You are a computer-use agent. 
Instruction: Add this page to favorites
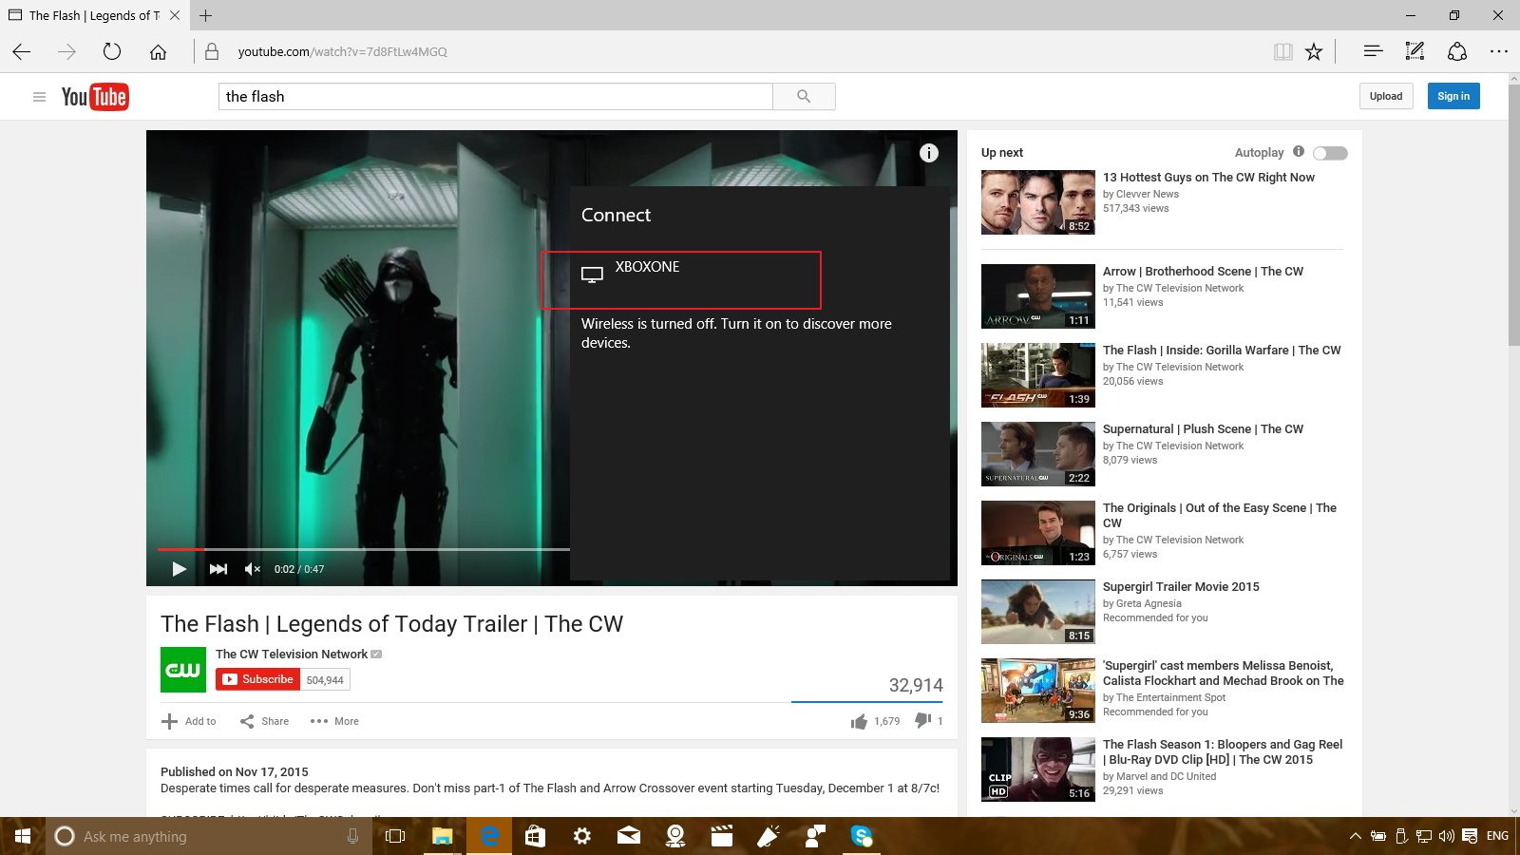pos(1314,51)
